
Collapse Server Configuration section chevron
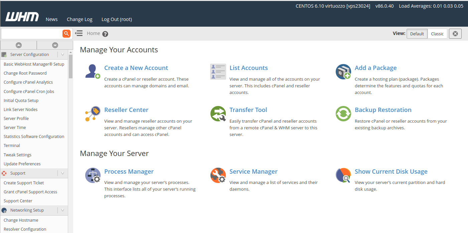[62, 55]
